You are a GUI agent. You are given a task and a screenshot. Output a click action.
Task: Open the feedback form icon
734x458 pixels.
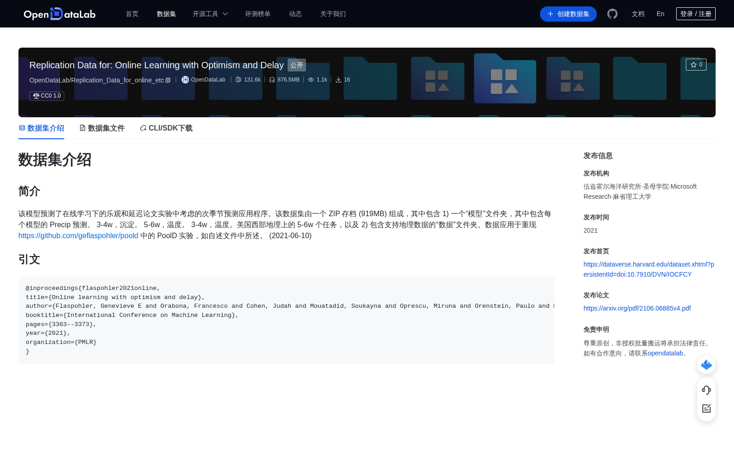[706, 409]
